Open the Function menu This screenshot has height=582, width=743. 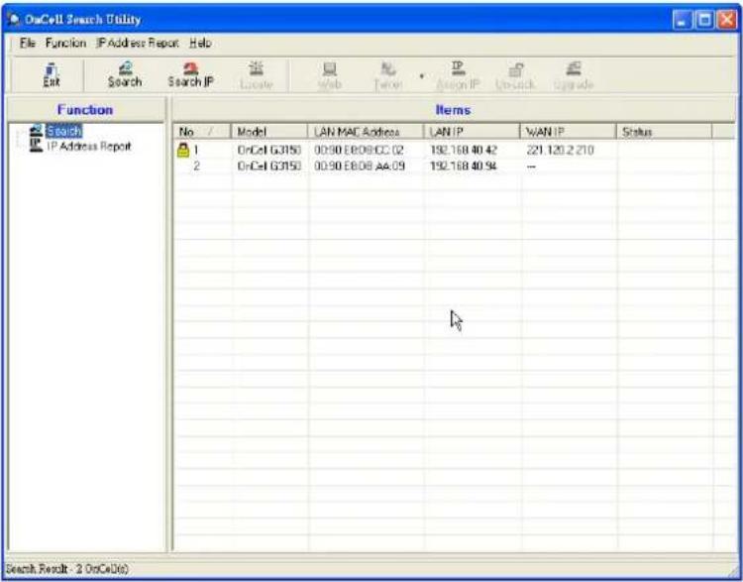pyautogui.click(x=65, y=44)
